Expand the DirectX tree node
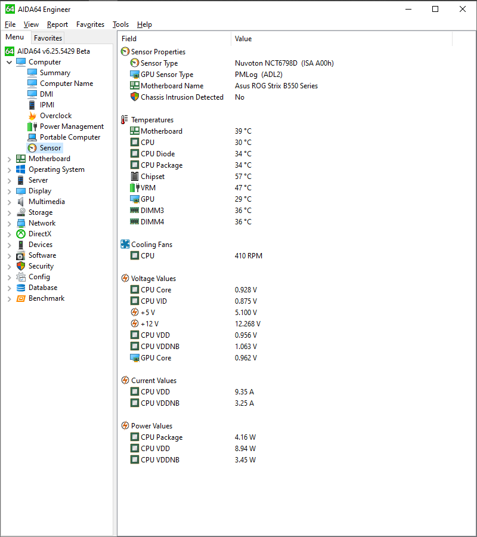477x537 pixels. [x=9, y=234]
